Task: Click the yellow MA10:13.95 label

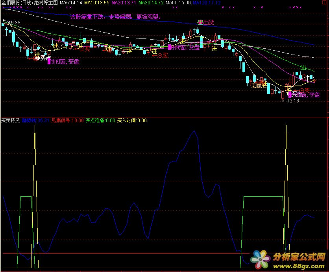Action: (x=97, y=3)
